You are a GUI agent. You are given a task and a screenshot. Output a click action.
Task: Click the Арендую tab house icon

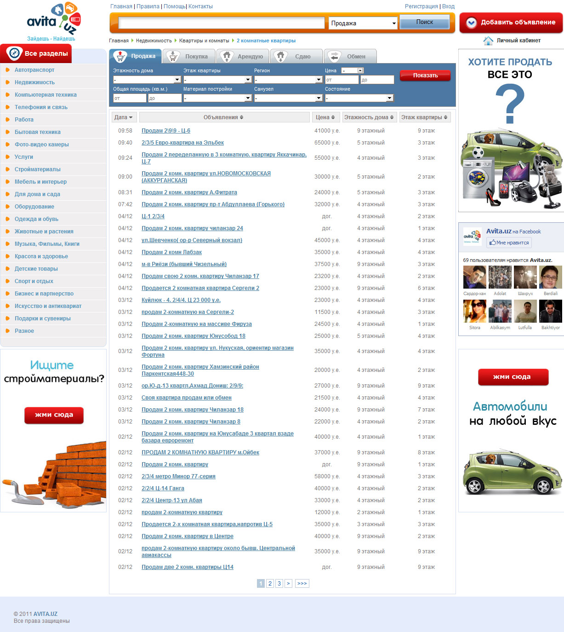tap(227, 56)
